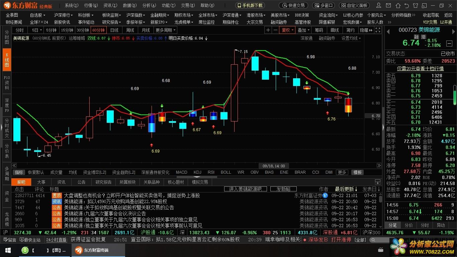Viewport: 457px width, 257px height.
Task: Click 仅需20元查看十档行情 link
Action: pos(420,68)
